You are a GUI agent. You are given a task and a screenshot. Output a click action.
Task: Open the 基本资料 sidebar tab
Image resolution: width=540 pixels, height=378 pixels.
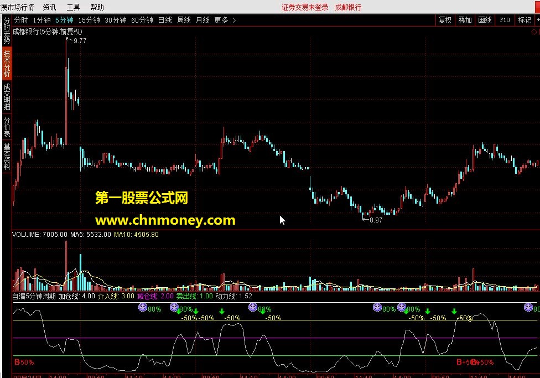tap(7, 157)
